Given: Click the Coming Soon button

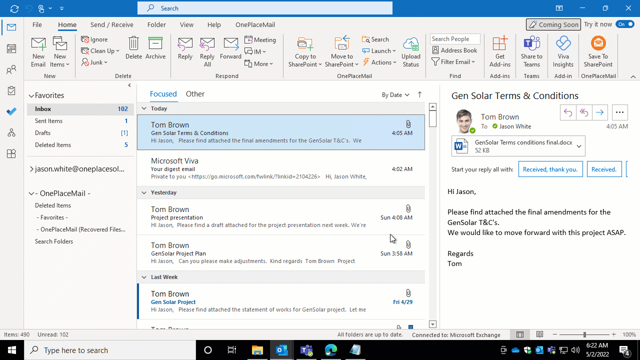Looking at the screenshot, I should click(553, 24).
